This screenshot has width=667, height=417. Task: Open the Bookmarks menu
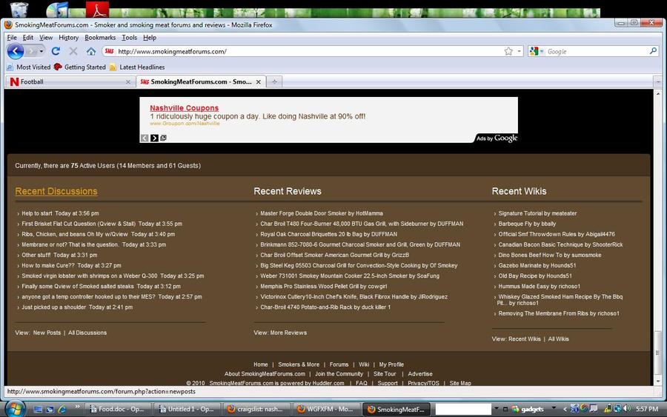pyautogui.click(x=99, y=37)
